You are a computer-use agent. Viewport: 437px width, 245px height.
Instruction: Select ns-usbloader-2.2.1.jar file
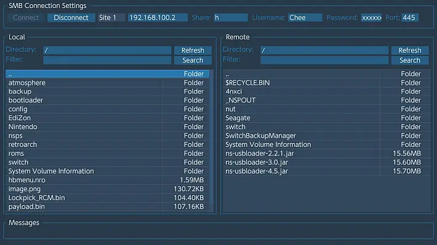[x=326, y=154]
